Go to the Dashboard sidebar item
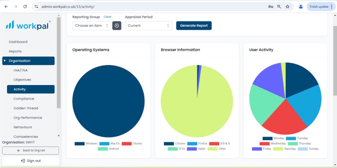The image size is (337, 168). (x=18, y=42)
